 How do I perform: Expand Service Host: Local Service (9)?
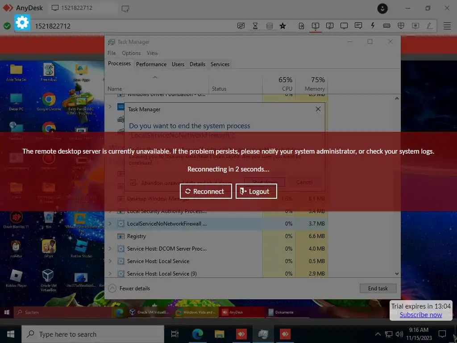point(110,274)
